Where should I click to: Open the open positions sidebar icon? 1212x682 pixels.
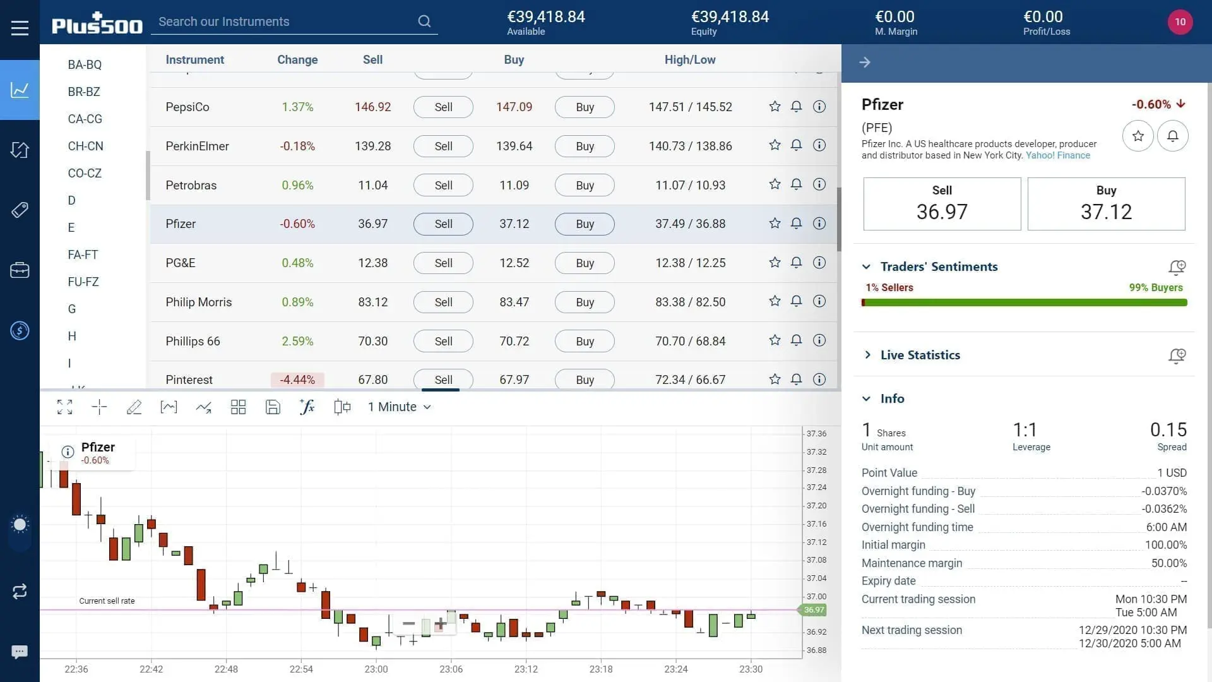coord(20,150)
